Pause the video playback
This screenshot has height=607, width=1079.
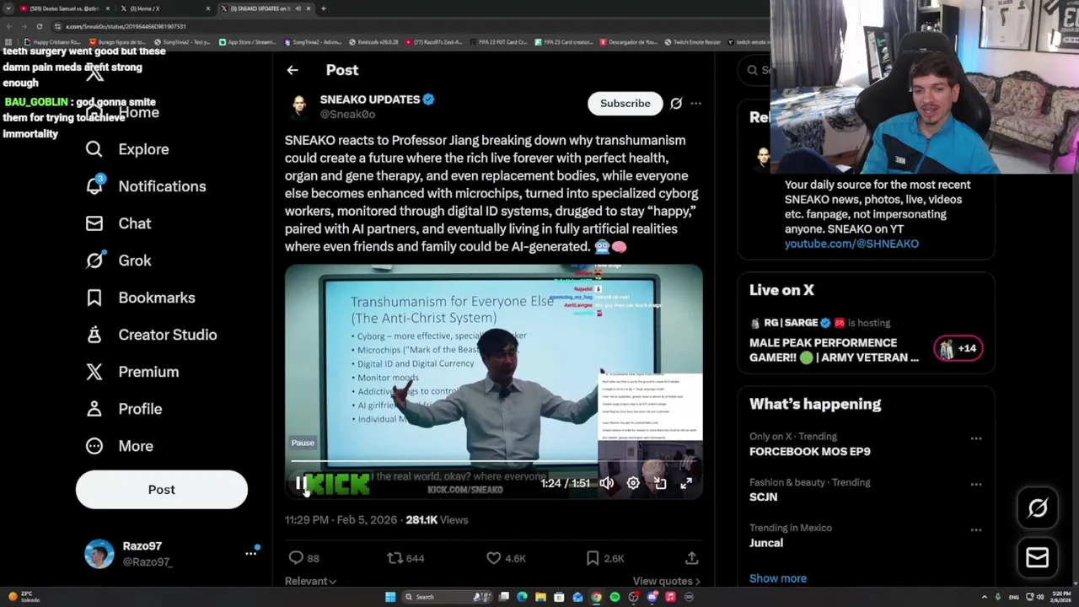pyautogui.click(x=300, y=483)
